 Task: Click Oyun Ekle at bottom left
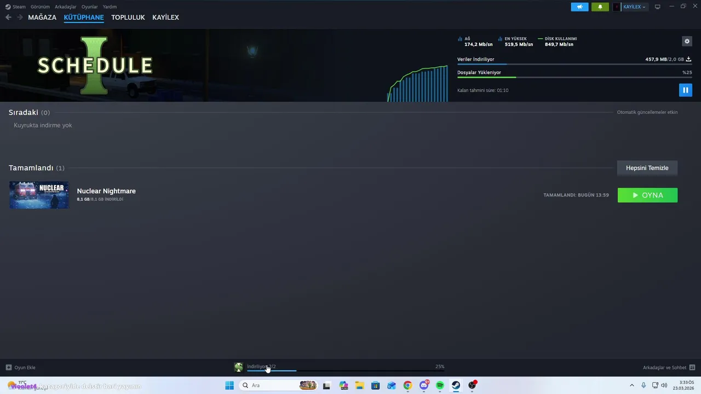coord(20,368)
